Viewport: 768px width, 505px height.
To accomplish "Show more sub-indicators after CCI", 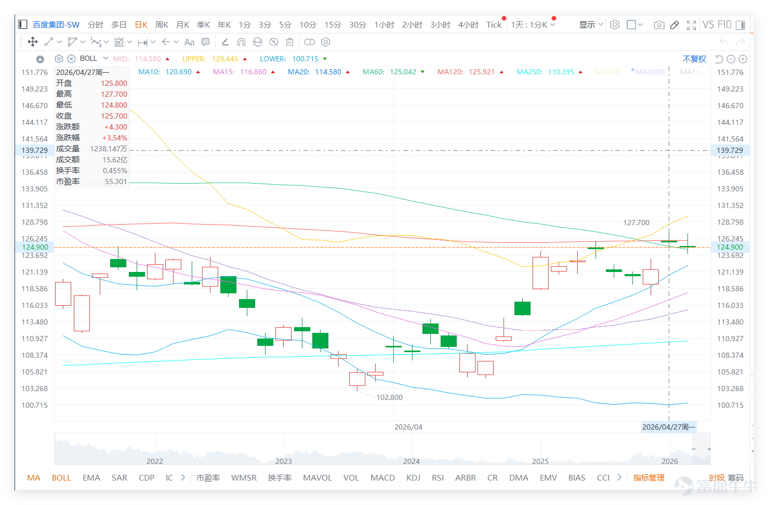I will pyautogui.click(x=619, y=477).
